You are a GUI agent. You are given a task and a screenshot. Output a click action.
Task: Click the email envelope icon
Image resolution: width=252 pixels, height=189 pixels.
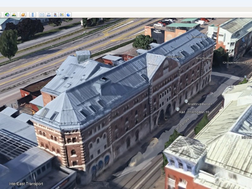pos(42,15)
